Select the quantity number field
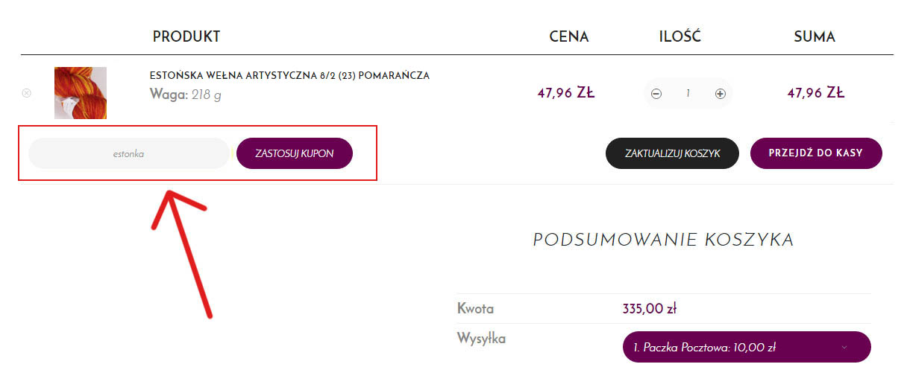 (688, 94)
